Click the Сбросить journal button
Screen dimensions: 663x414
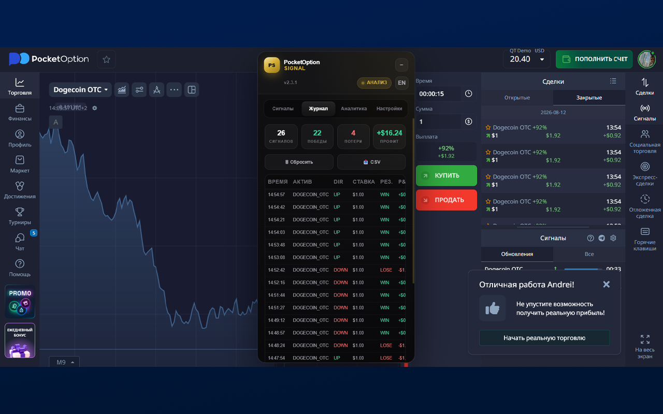[x=299, y=162]
